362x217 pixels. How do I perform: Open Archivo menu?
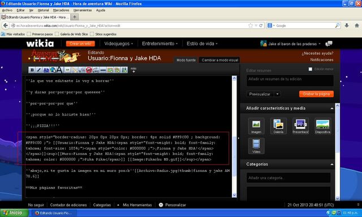coord(7,10)
